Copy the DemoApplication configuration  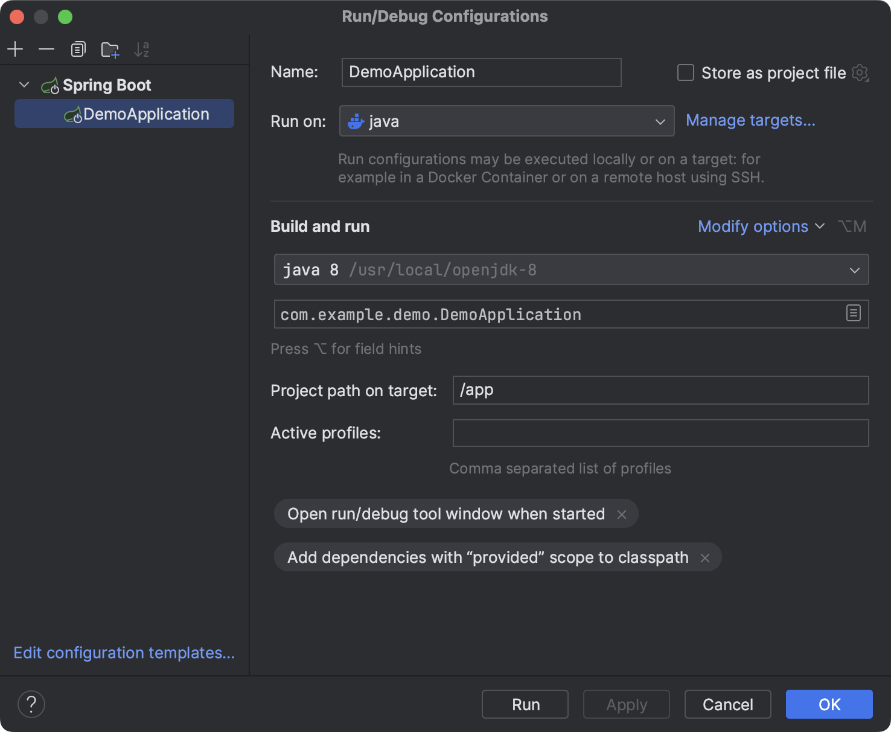coord(78,49)
